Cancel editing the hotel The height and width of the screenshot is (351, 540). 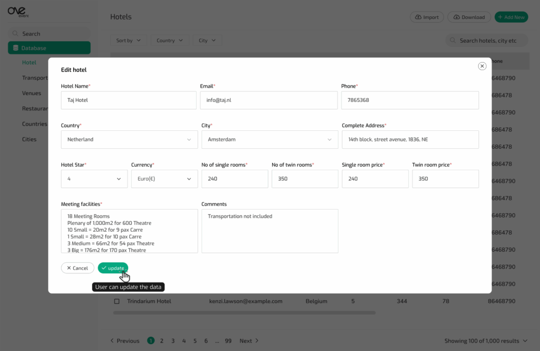click(x=78, y=268)
